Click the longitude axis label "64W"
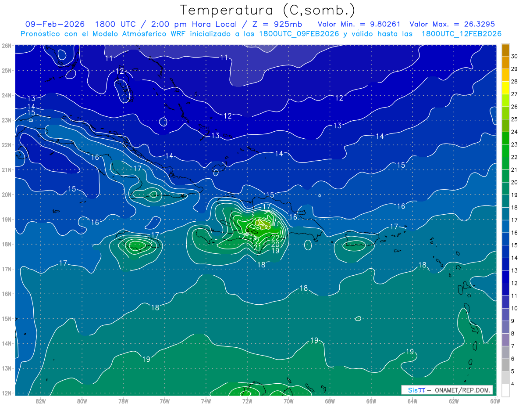Screen dimensions: 526x407 pos(412,401)
